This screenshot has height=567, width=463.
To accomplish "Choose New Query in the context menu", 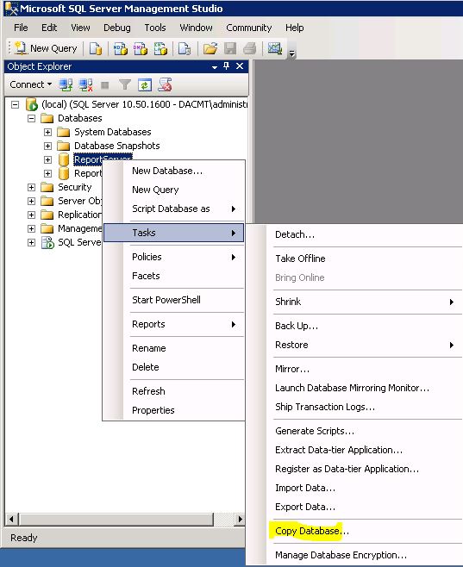I will (173, 190).
